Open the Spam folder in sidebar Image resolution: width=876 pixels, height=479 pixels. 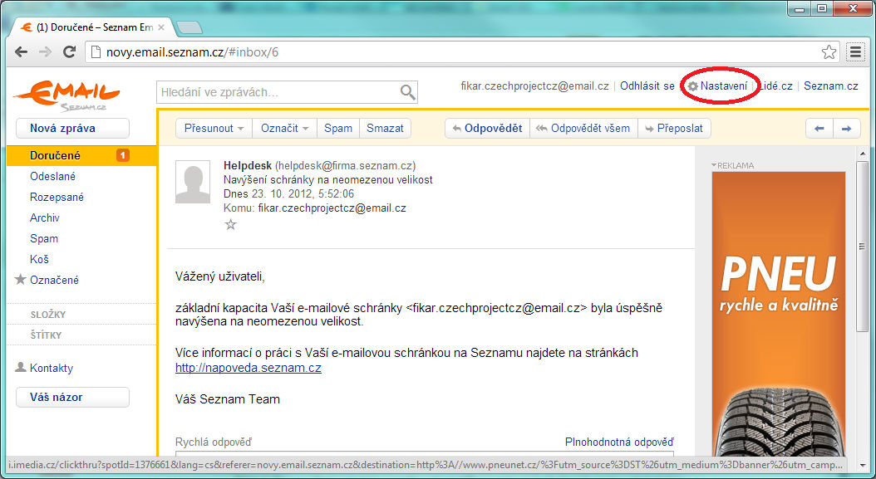coord(44,238)
